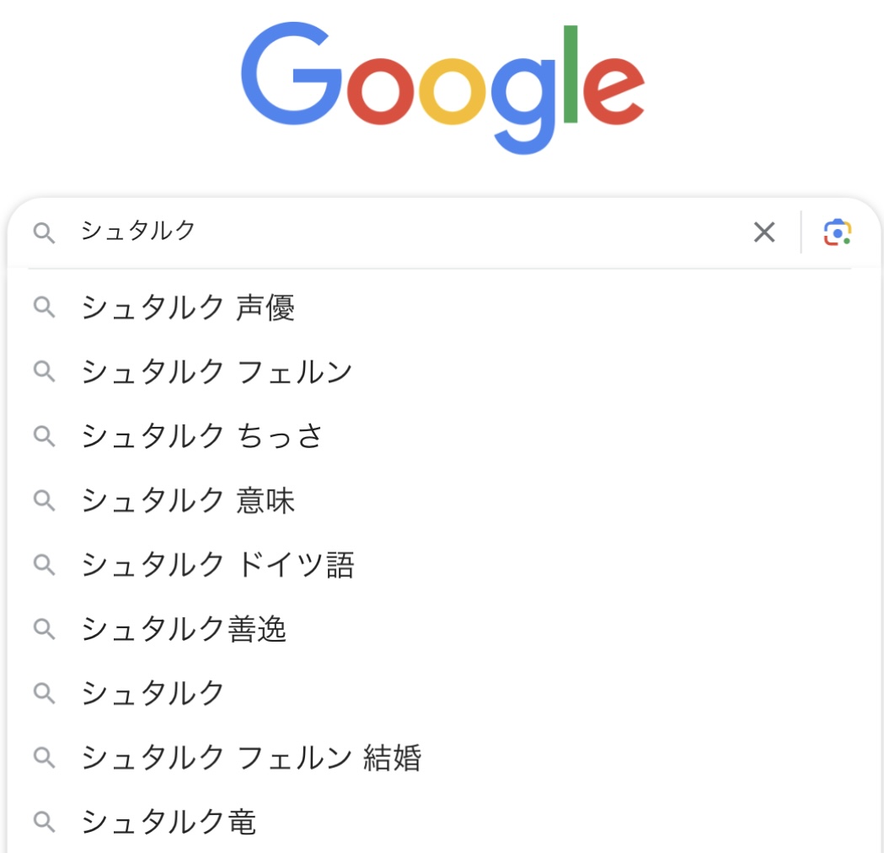The height and width of the screenshot is (853, 884).
Task: Pick the シュタルク 意味 suggestion
Action: pos(187,500)
